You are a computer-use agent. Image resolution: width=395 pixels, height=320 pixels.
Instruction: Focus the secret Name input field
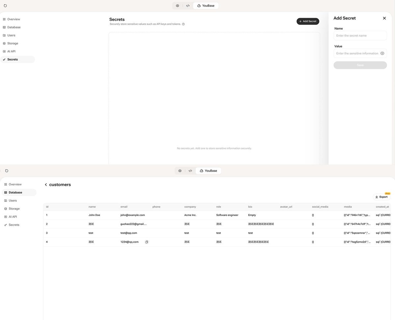pos(360,36)
